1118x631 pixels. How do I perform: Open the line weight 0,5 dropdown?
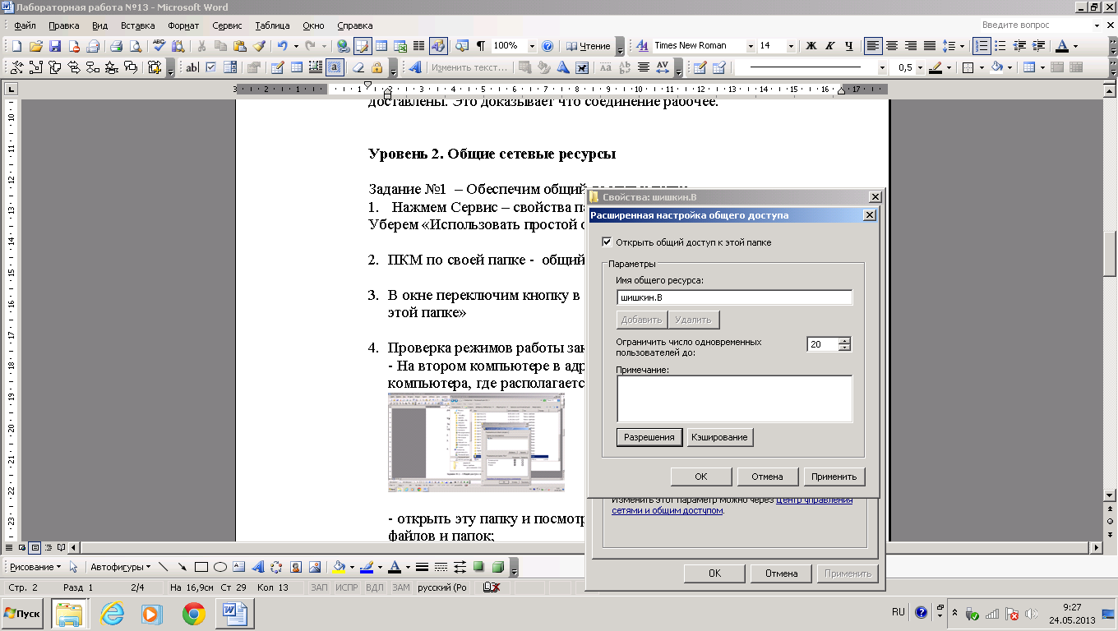click(x=919, y=67)
